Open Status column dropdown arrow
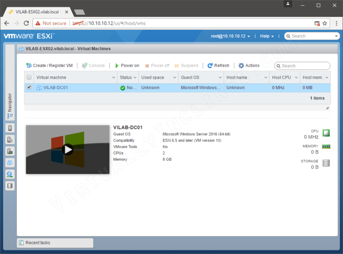Image resolution: width=343 pixels, height=254 pixels. 135,78
